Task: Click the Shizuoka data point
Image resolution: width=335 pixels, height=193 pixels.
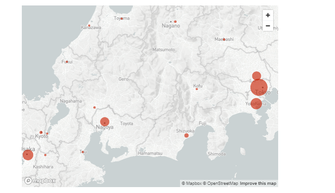Action: tap(186, 135)
